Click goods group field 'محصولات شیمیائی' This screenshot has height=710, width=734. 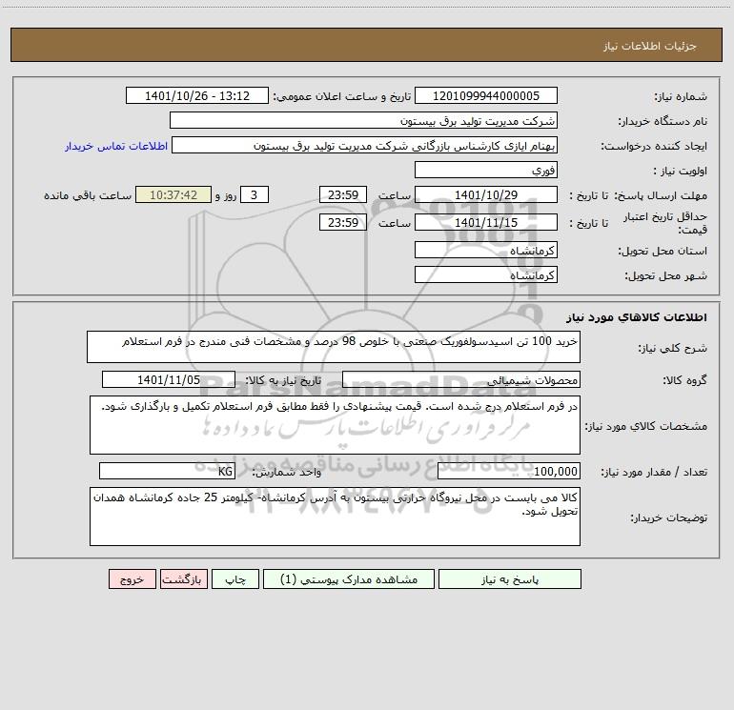461,379
